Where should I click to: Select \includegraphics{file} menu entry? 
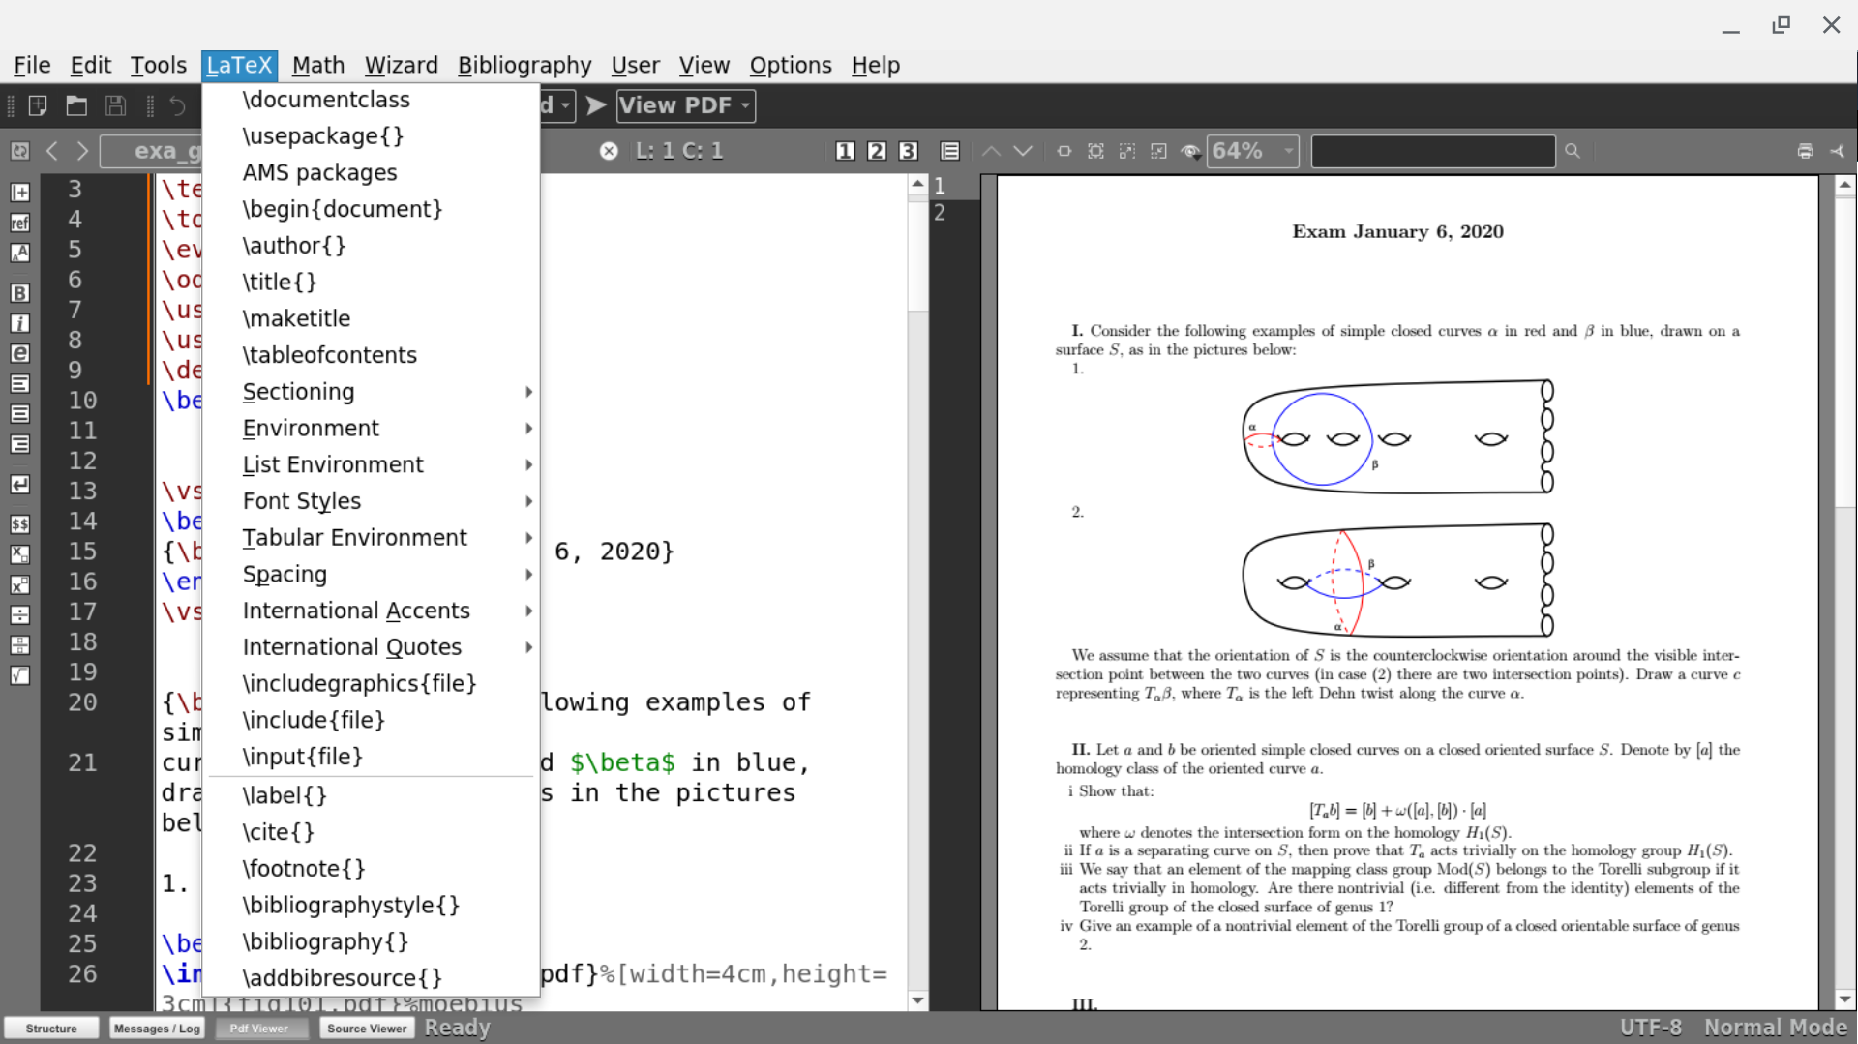click(374, 684)
